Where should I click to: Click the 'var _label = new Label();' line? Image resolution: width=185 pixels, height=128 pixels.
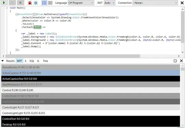point(39,34)
